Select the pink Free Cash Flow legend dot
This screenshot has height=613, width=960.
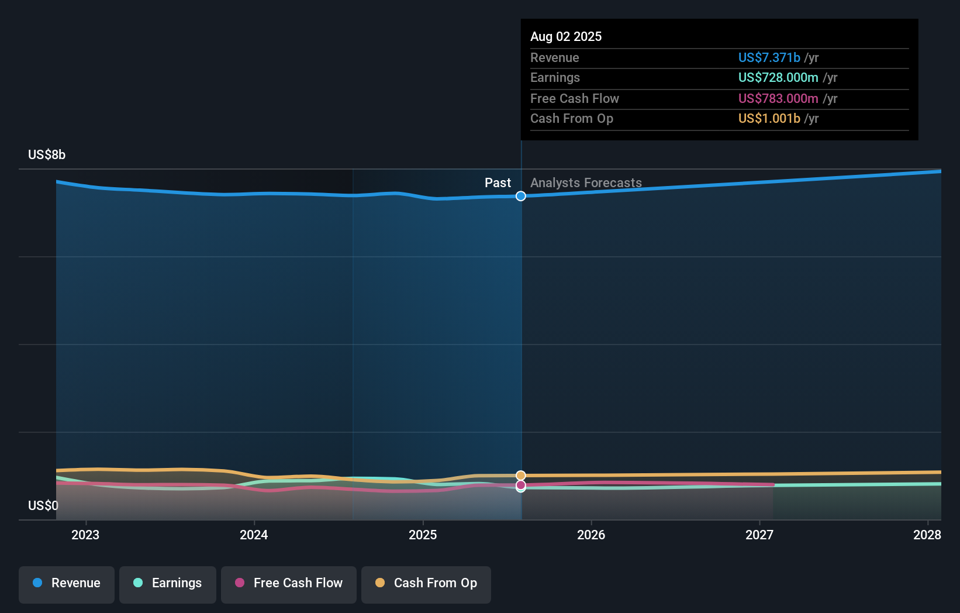239,583
